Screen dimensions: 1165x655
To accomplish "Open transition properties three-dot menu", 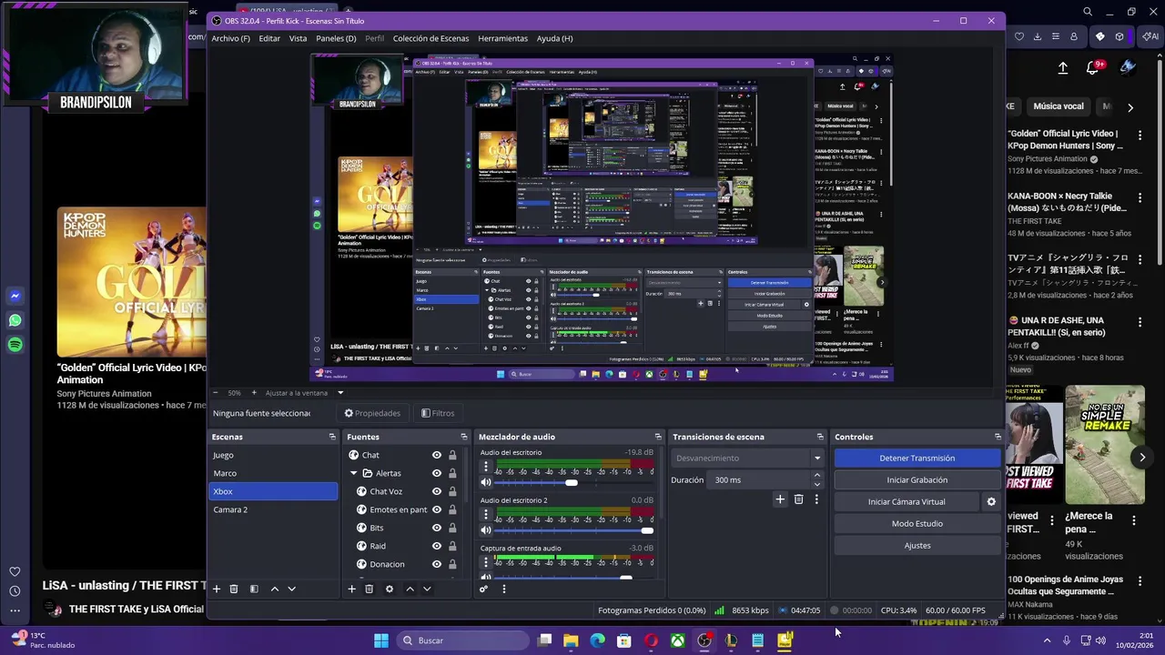I will [816, 499].
